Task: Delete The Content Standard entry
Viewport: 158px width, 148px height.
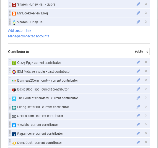Action: (146, 98)
